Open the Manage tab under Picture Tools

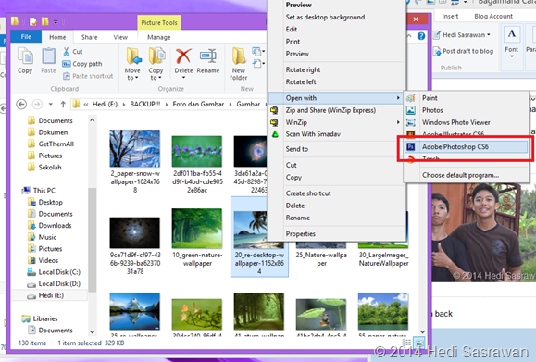(159, 37)
